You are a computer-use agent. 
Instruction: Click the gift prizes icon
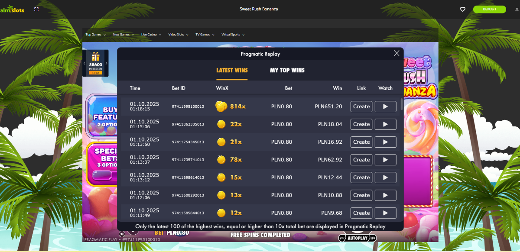click(95, 57)
